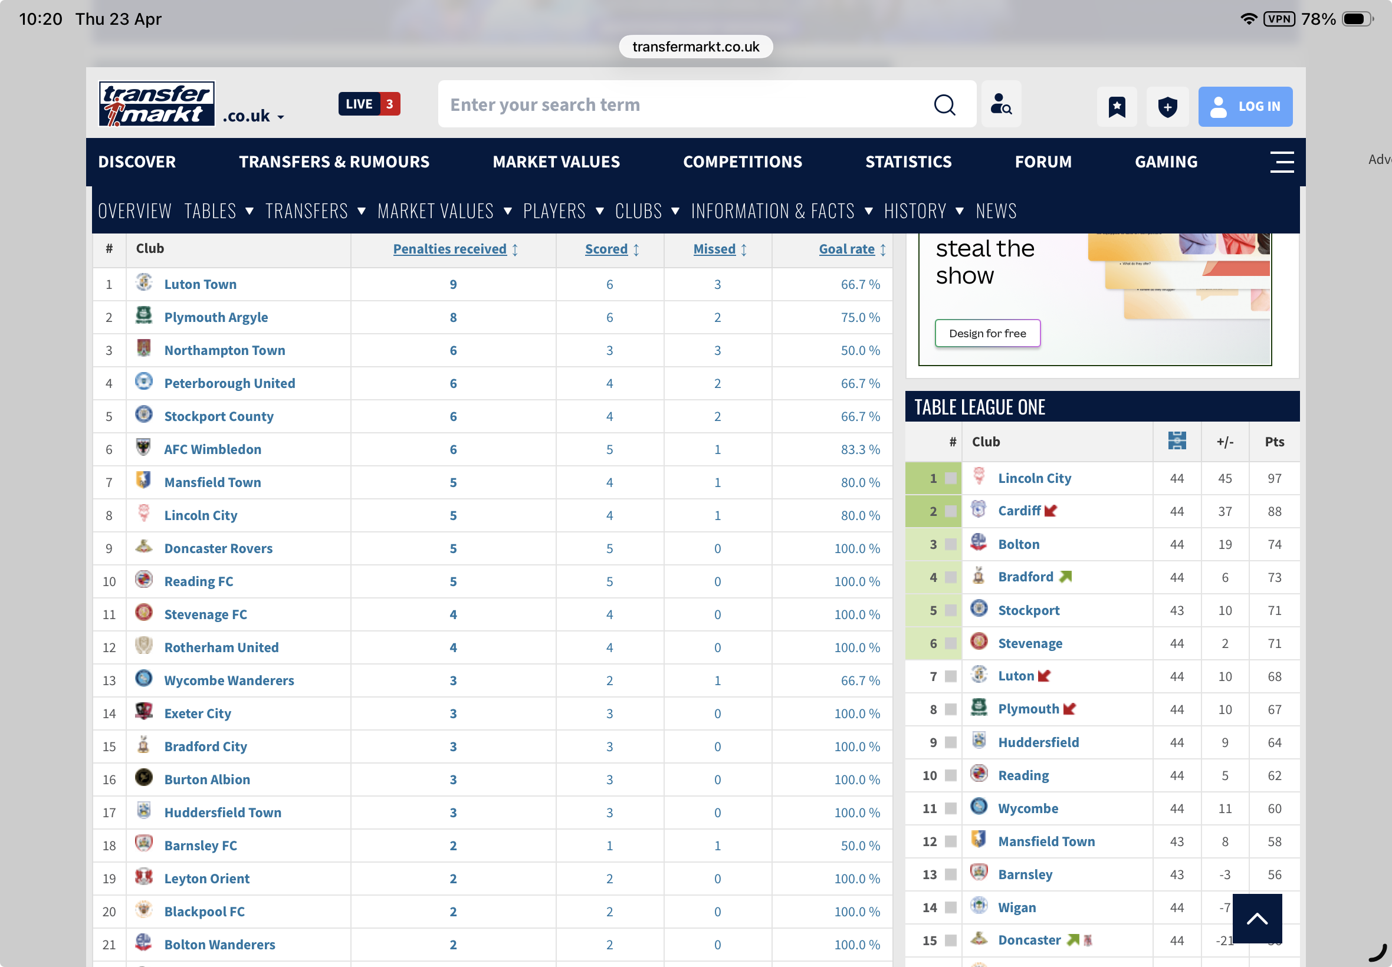Tap the VPN status indicator
The height and width of the screenshot is (967, 1392).
tap(1279, 19)
